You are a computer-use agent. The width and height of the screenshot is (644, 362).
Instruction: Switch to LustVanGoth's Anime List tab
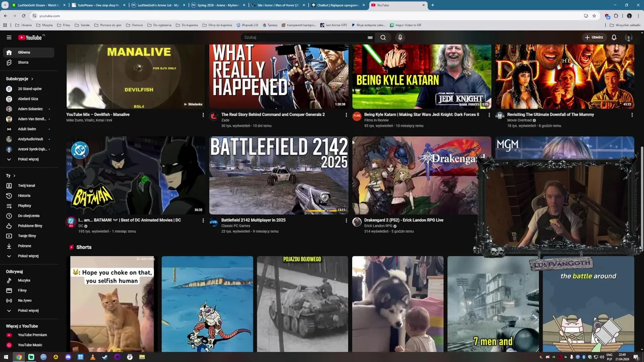pyautogui.click(x=158, y=5)
